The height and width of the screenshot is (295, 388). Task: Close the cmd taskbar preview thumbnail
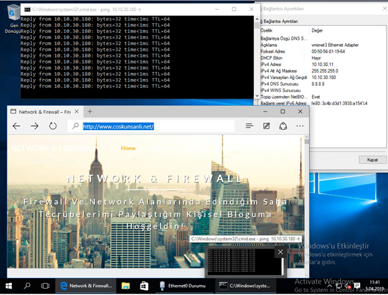pos(280,252)
